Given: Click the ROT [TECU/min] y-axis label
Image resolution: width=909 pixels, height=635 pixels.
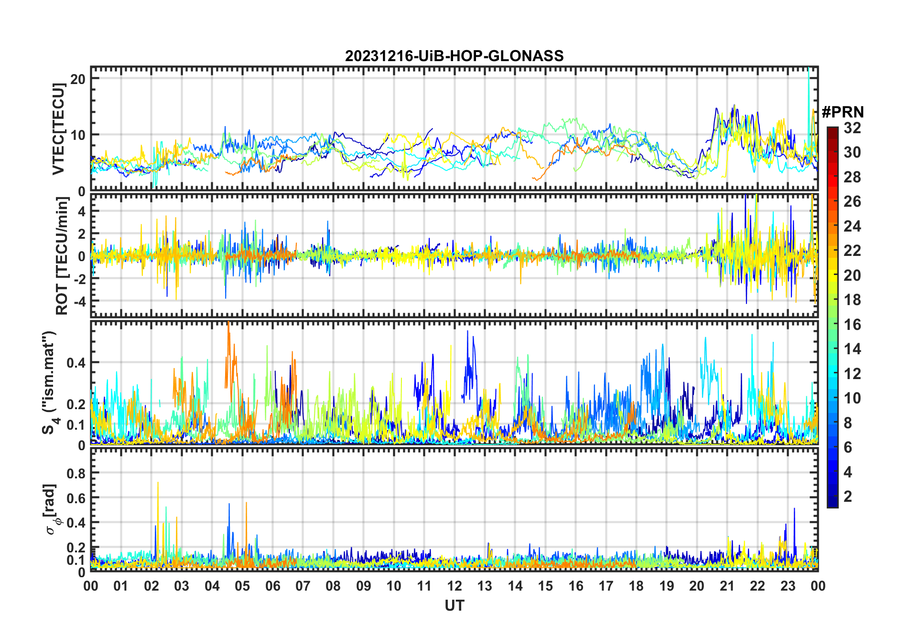Looking at the screenshot, I should click(62, 256).
